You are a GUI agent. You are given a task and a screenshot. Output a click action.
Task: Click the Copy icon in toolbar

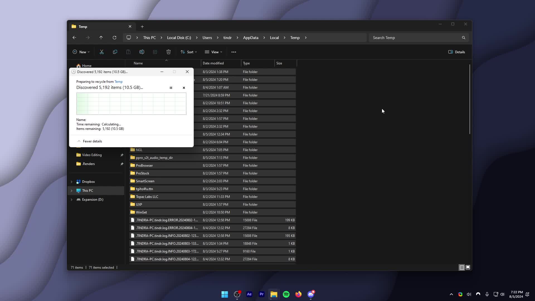click(x=115, y=52)
